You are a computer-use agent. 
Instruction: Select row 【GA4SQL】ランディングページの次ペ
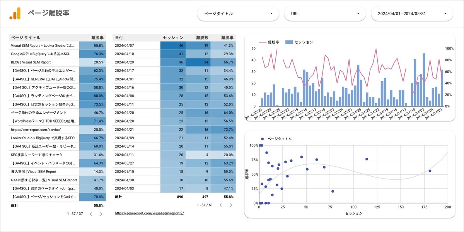57,96
